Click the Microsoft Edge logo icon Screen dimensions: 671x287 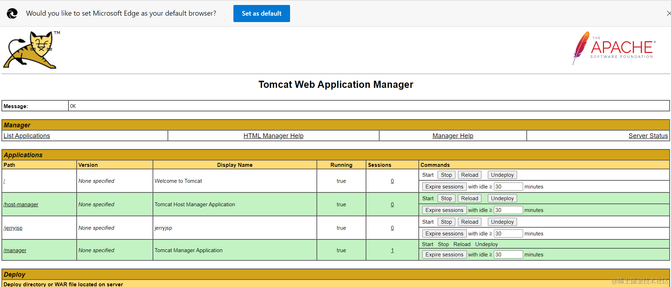12,14
